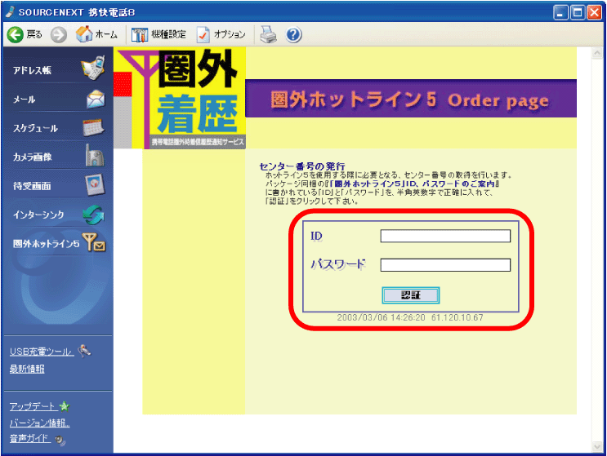
Task: Open カメラ画像 camera phone icon
Action: tap(95, 155)
